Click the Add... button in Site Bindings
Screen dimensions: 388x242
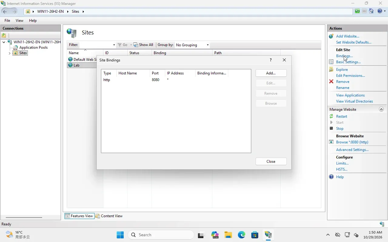[x=271, y=73]
